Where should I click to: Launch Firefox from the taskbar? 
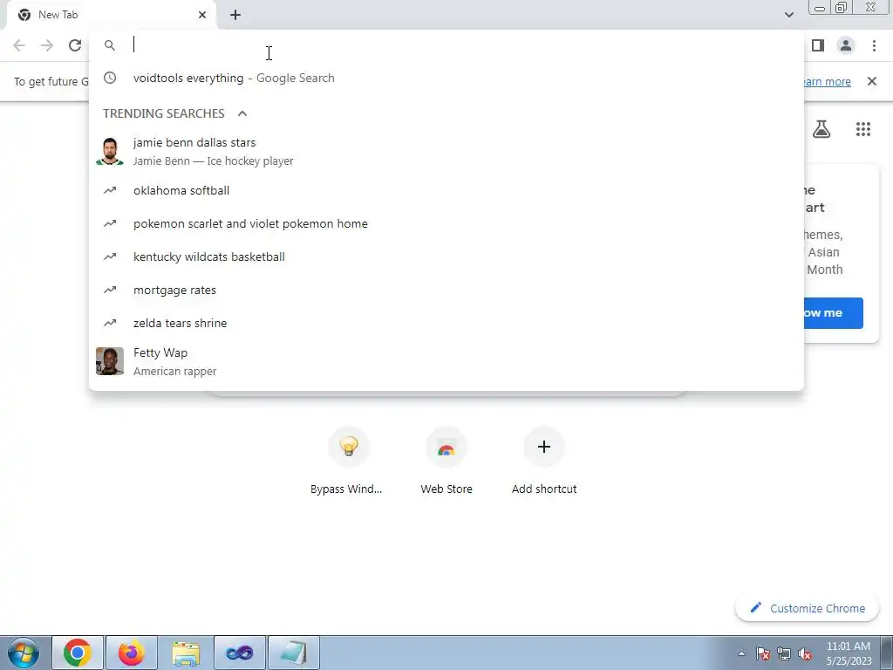pos(131,653)
